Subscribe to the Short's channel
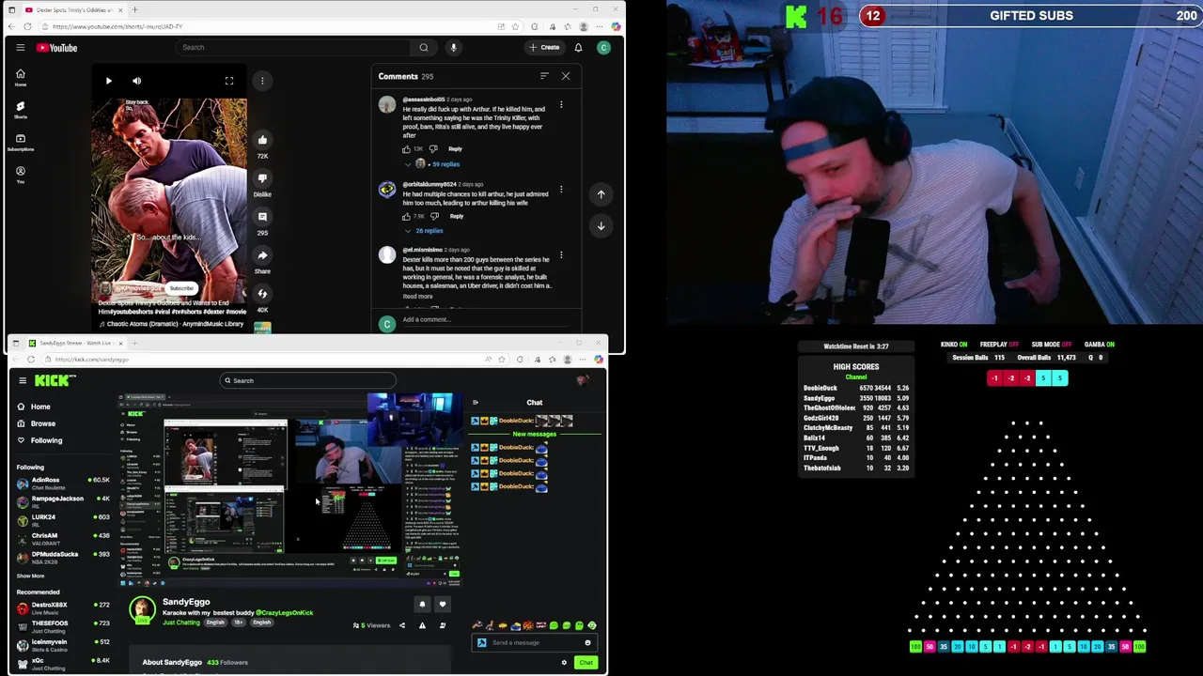Image resolution: width=1203 pixels, height=676 pixels. tap(181, 288)
